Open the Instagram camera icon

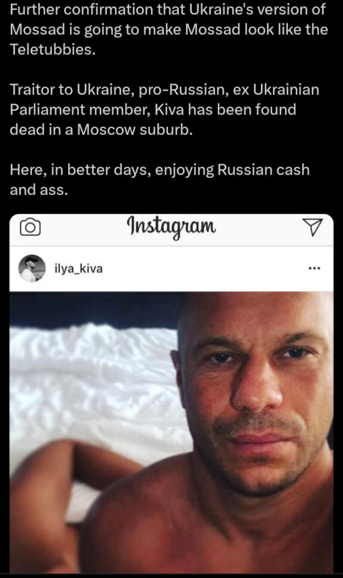click(x=30, y=228)
